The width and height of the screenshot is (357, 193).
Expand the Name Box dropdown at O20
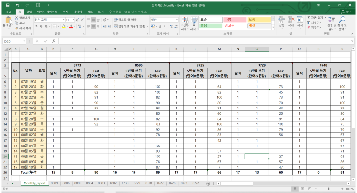tap(24, 41)
